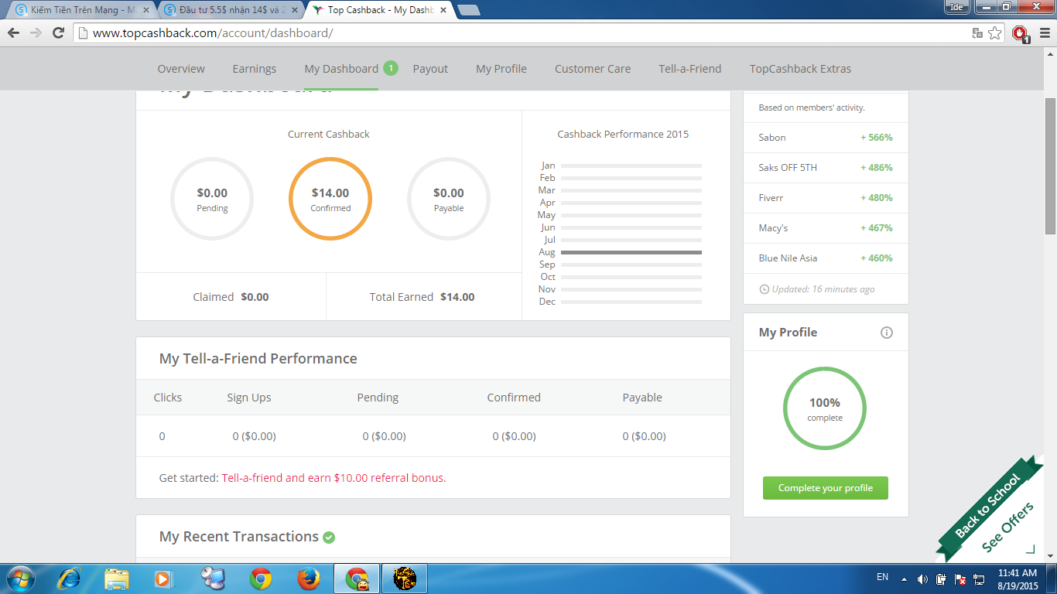This screenshot has height=594, width=1057.
Task: Click the $0.00 Pending cashback circle
Action: 212,199
